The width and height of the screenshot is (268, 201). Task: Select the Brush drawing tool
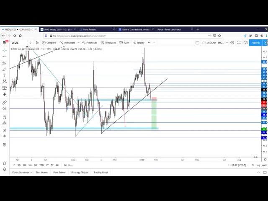coord(5,69)
